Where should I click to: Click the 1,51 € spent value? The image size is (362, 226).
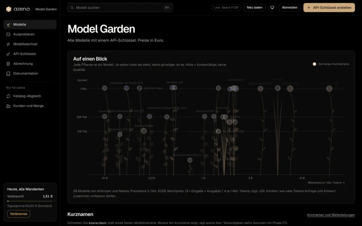(48, 196)
